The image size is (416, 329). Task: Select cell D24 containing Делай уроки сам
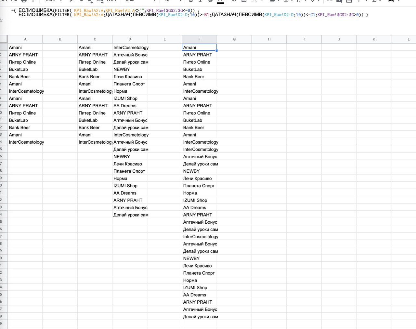pyautogui.click(x=130, y=215)
